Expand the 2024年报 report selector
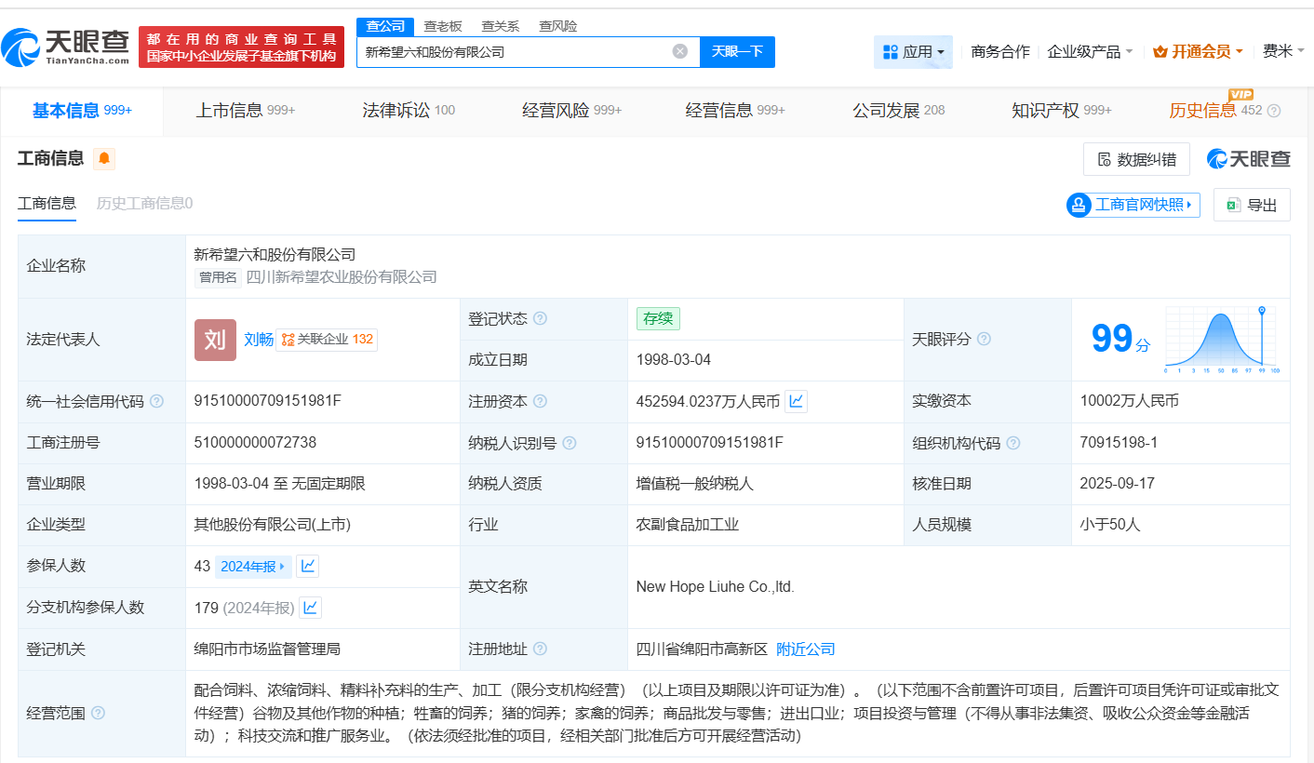1314x763 pixels. 253,566
